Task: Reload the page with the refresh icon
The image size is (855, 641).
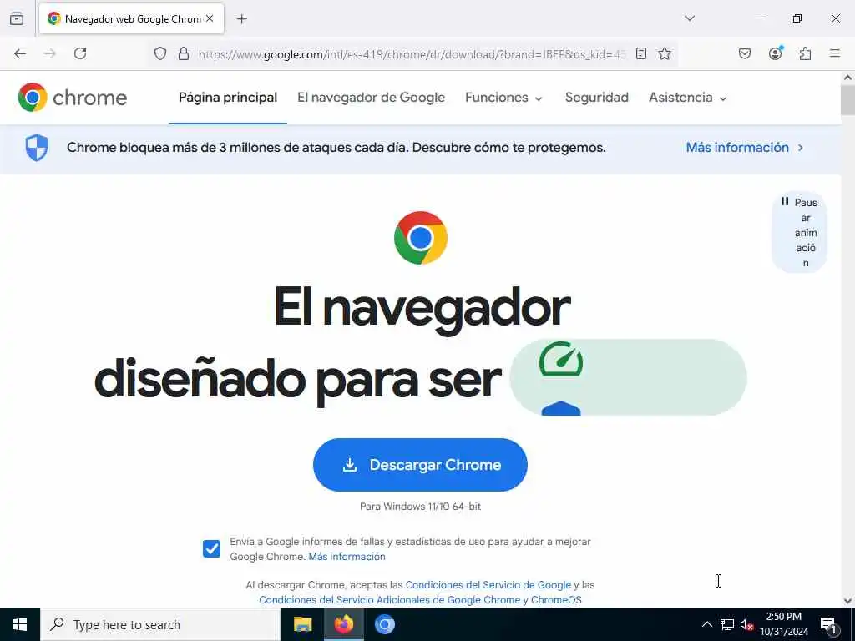Action: tap(80, 53)
